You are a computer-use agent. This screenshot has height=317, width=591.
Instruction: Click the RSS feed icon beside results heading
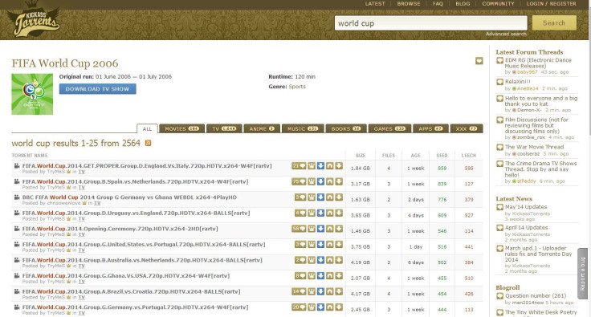pos(148,143)
